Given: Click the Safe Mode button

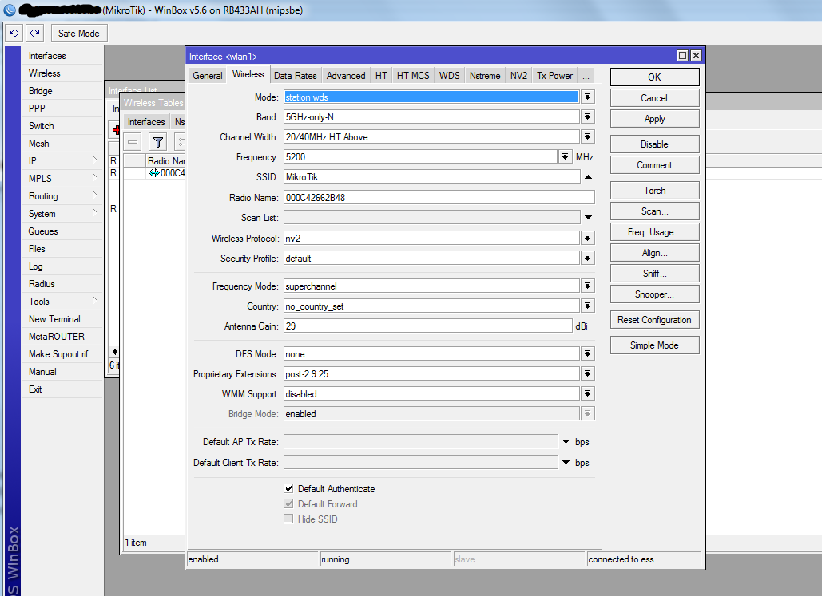Looking at the screenshot, I should [79, 33].
